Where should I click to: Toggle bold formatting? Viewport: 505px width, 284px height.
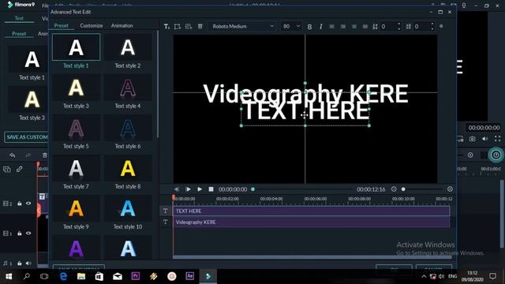[309, 27]
